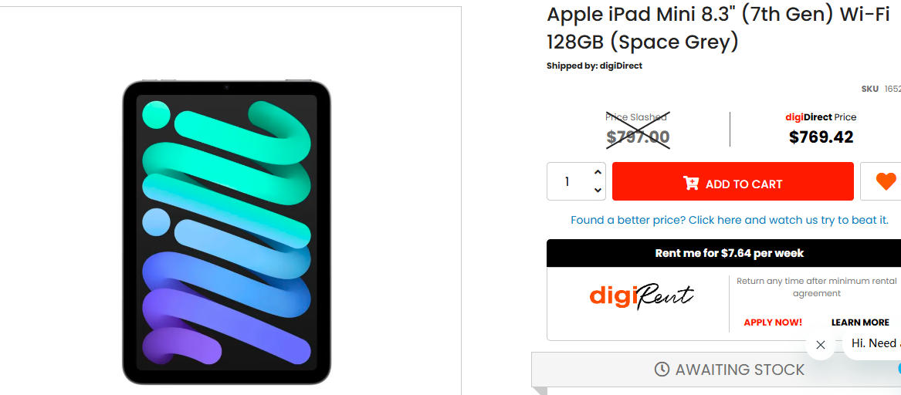Image resolution: width=901 pixels, height=395 pixels.
Task: Open LEARN MORE about digiRent
Action: (860, 322)
